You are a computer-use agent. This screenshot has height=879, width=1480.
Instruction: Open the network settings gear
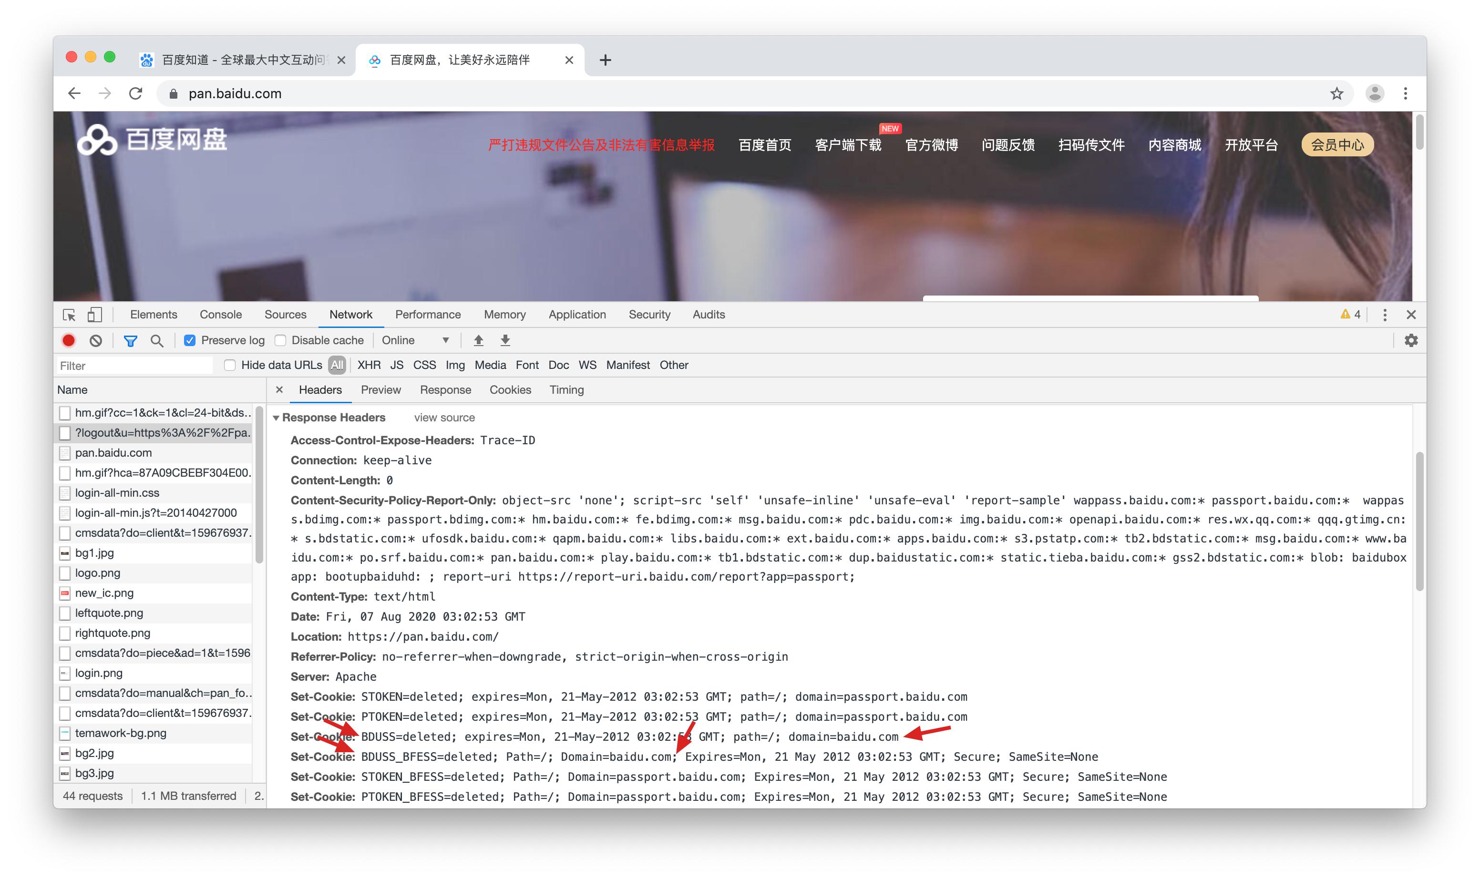pos(1411,340)
